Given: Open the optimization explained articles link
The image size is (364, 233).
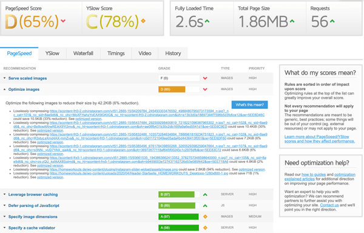Looking at the screenshot, I should pos(320,177).
